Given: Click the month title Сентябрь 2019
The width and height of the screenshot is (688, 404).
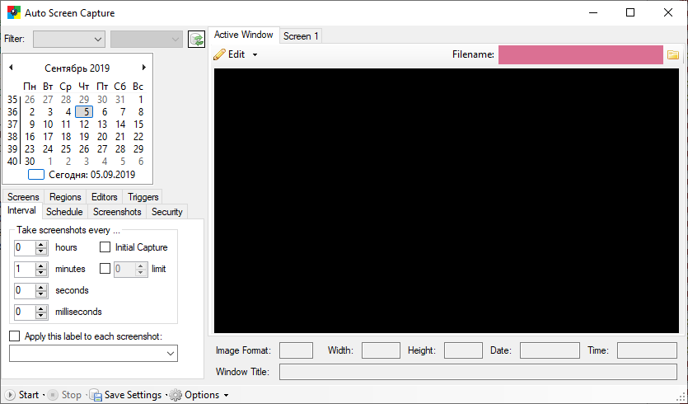Looking at the screenshot, I should (77, 68).
